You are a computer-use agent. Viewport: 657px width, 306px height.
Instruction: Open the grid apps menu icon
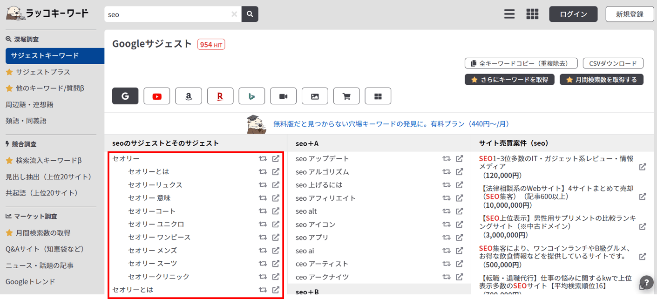coord(532,14)
